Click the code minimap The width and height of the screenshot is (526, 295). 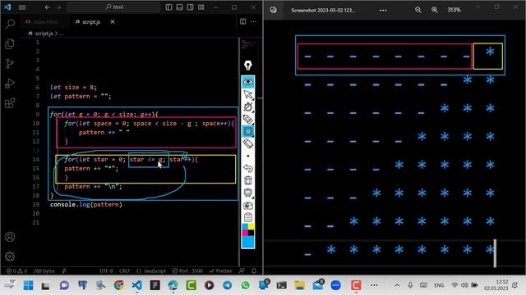click(x=248, y=44)
